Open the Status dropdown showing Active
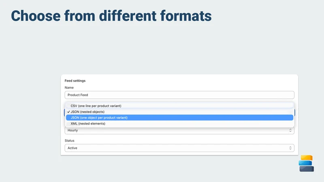 click(179, 148)
